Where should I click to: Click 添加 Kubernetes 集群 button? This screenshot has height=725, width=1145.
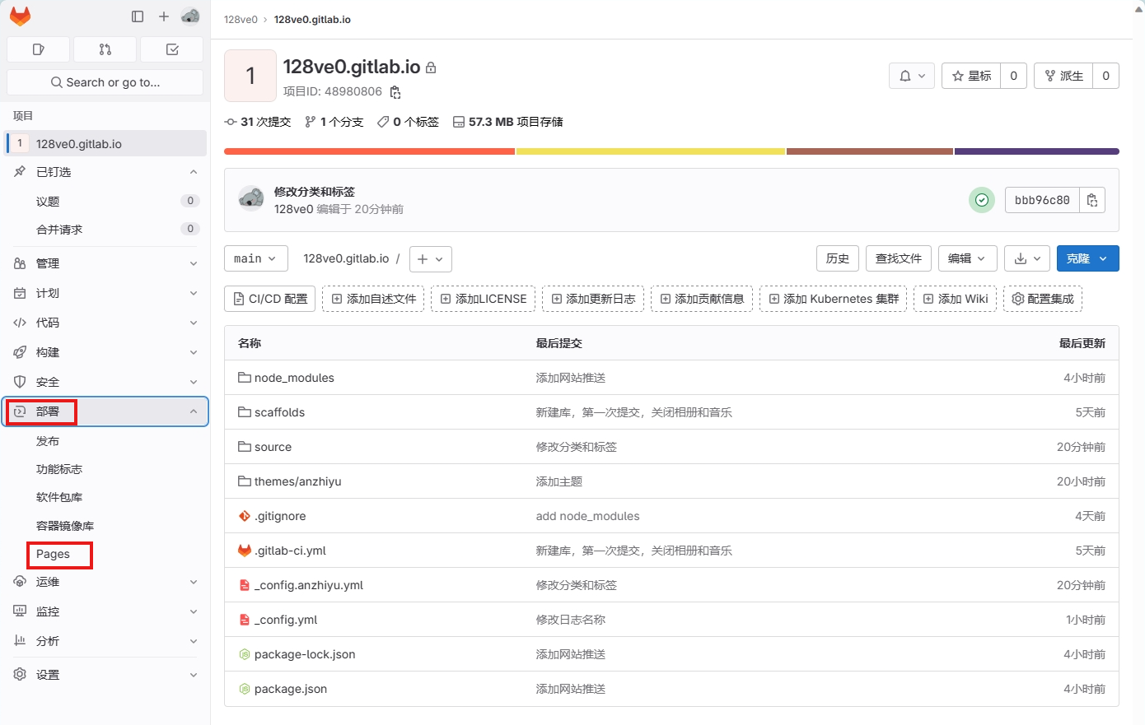833,299
